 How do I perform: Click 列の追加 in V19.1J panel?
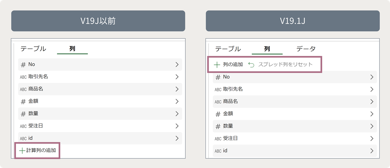pyautogui.click(x=233, y=65)
